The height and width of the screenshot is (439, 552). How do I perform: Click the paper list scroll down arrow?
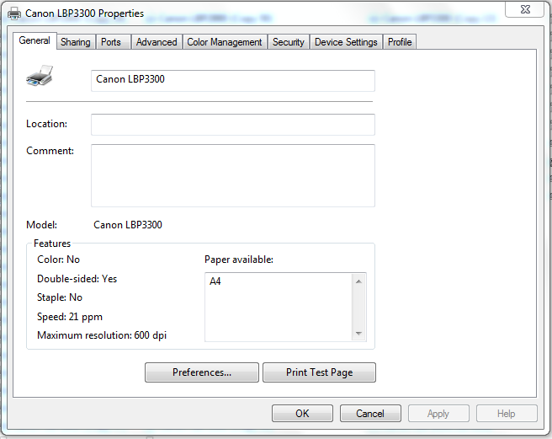358,333
